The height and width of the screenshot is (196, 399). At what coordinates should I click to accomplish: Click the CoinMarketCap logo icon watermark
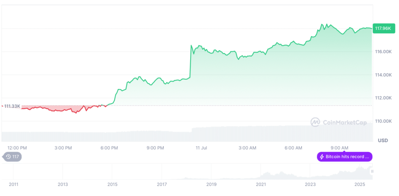315,122
